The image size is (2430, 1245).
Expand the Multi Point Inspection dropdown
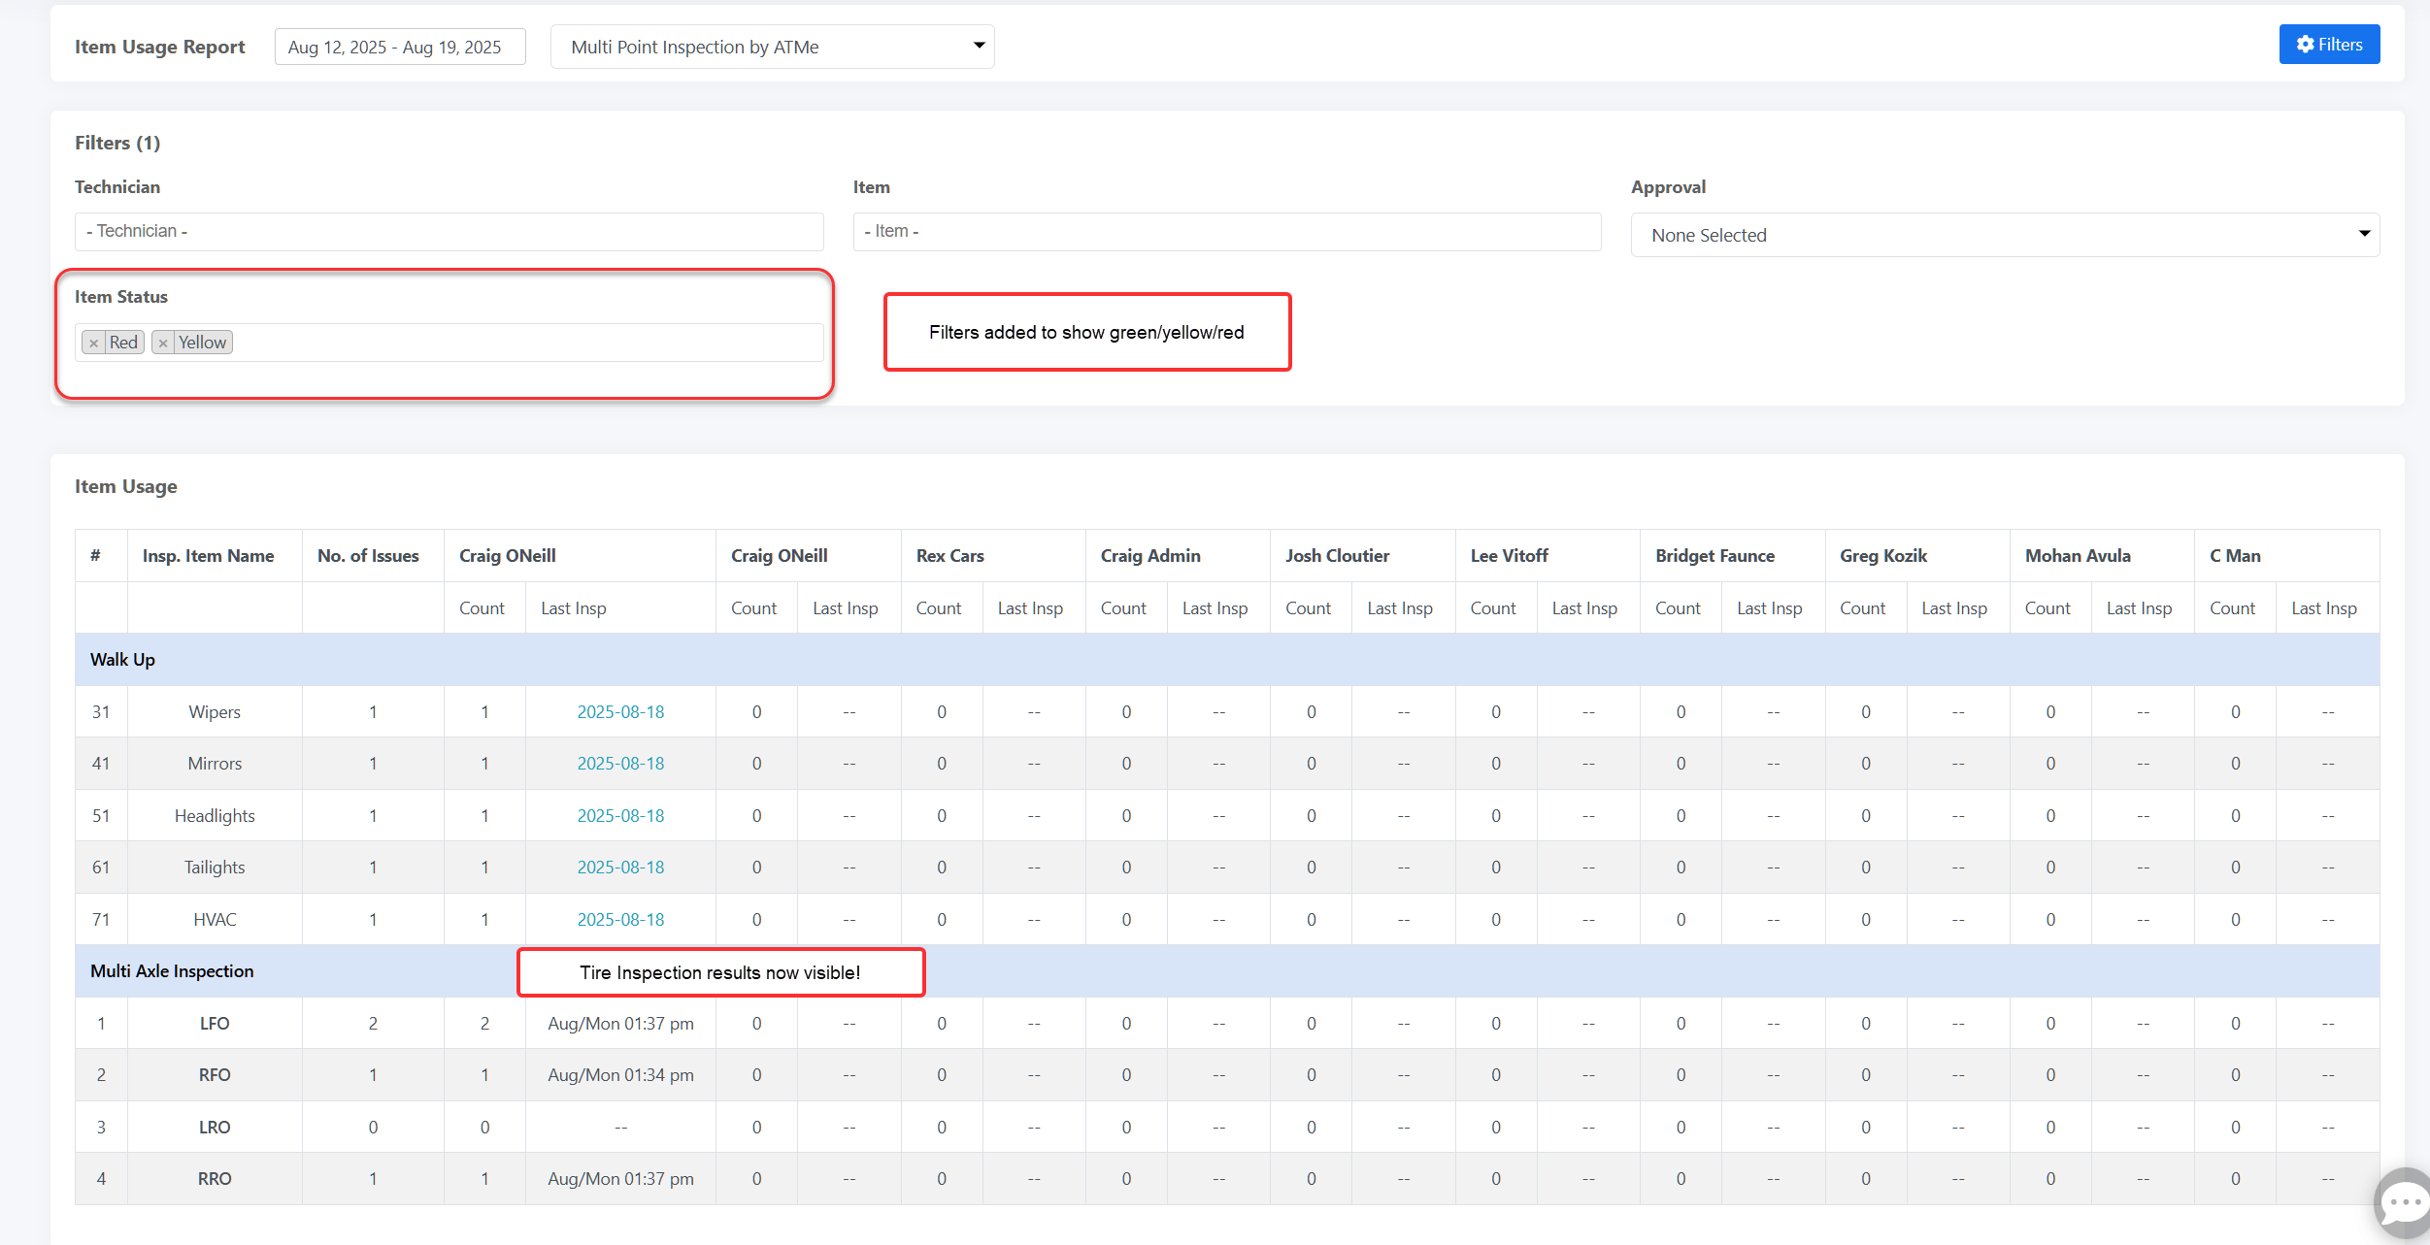[772, 47]
